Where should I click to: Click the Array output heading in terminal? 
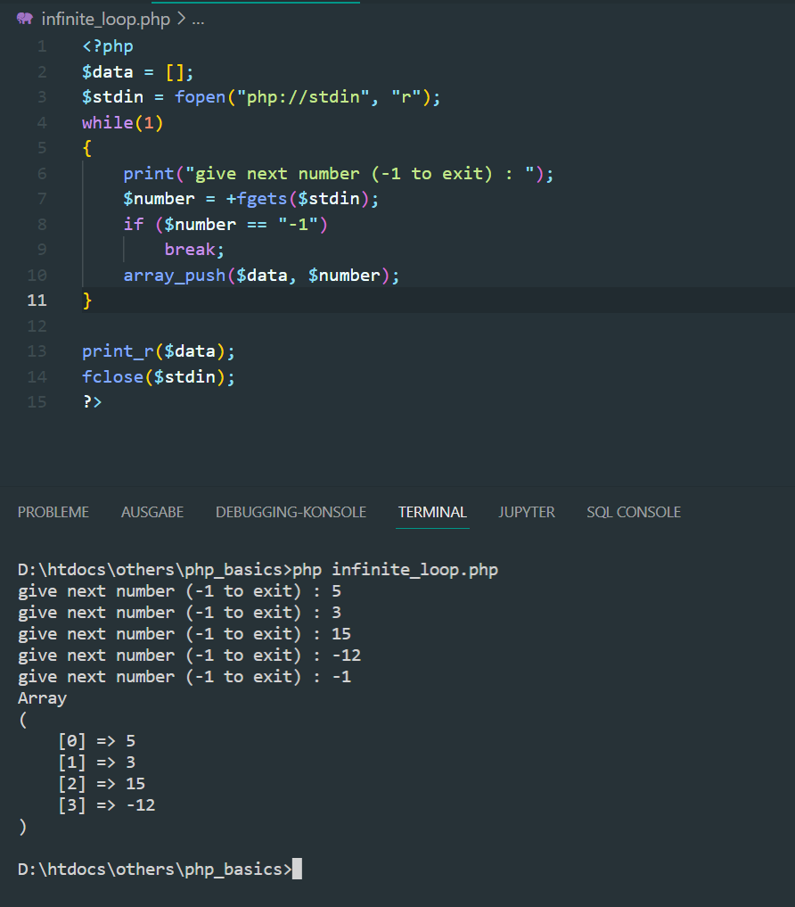[42, 698]
